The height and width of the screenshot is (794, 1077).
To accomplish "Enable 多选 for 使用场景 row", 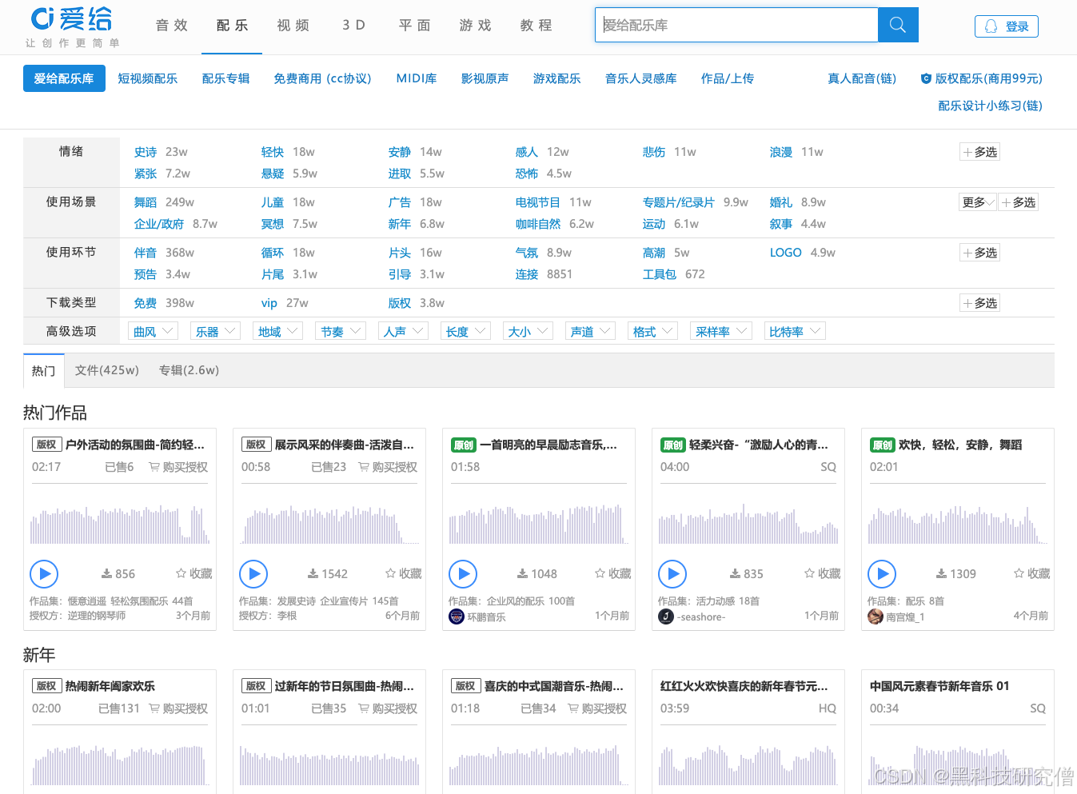I will [x=1019, y=202].
